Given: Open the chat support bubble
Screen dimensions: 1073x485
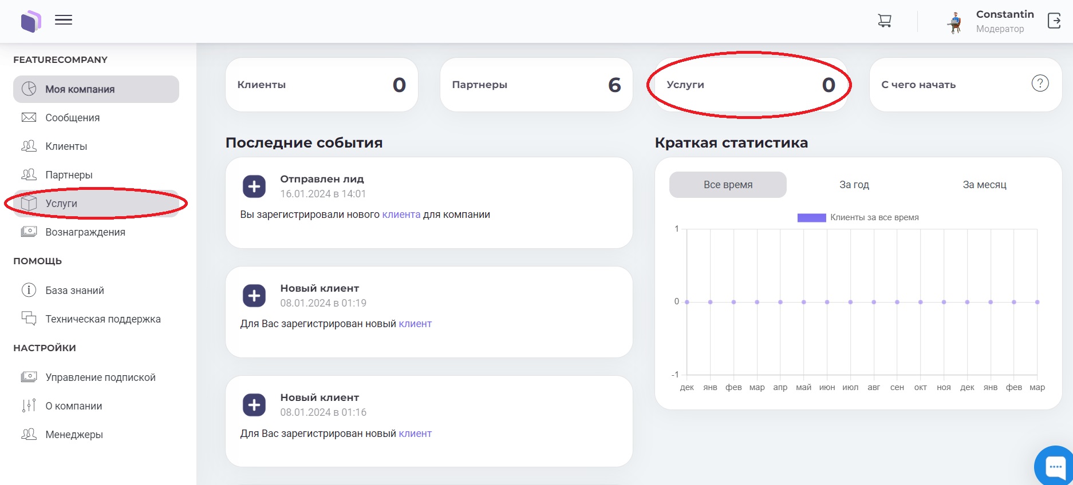Looking at the screenshot, I should tap(1055, 467).
